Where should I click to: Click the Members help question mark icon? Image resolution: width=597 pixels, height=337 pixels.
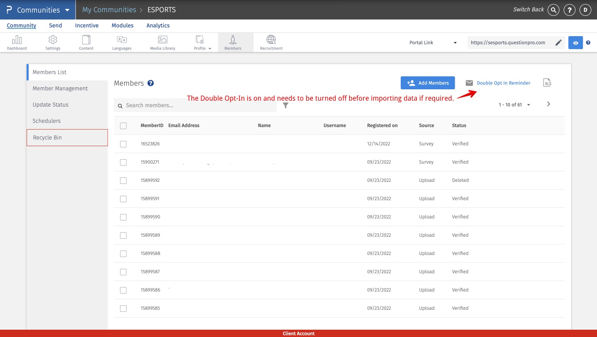[x=150, y=83]
